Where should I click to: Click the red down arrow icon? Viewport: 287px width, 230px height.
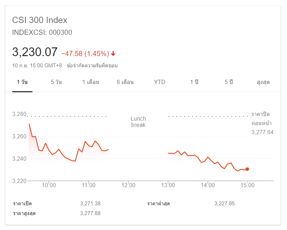113,54
